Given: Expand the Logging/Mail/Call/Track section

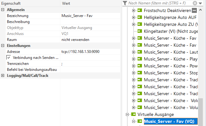Looking at the screenshot, I should pos(3,76).
